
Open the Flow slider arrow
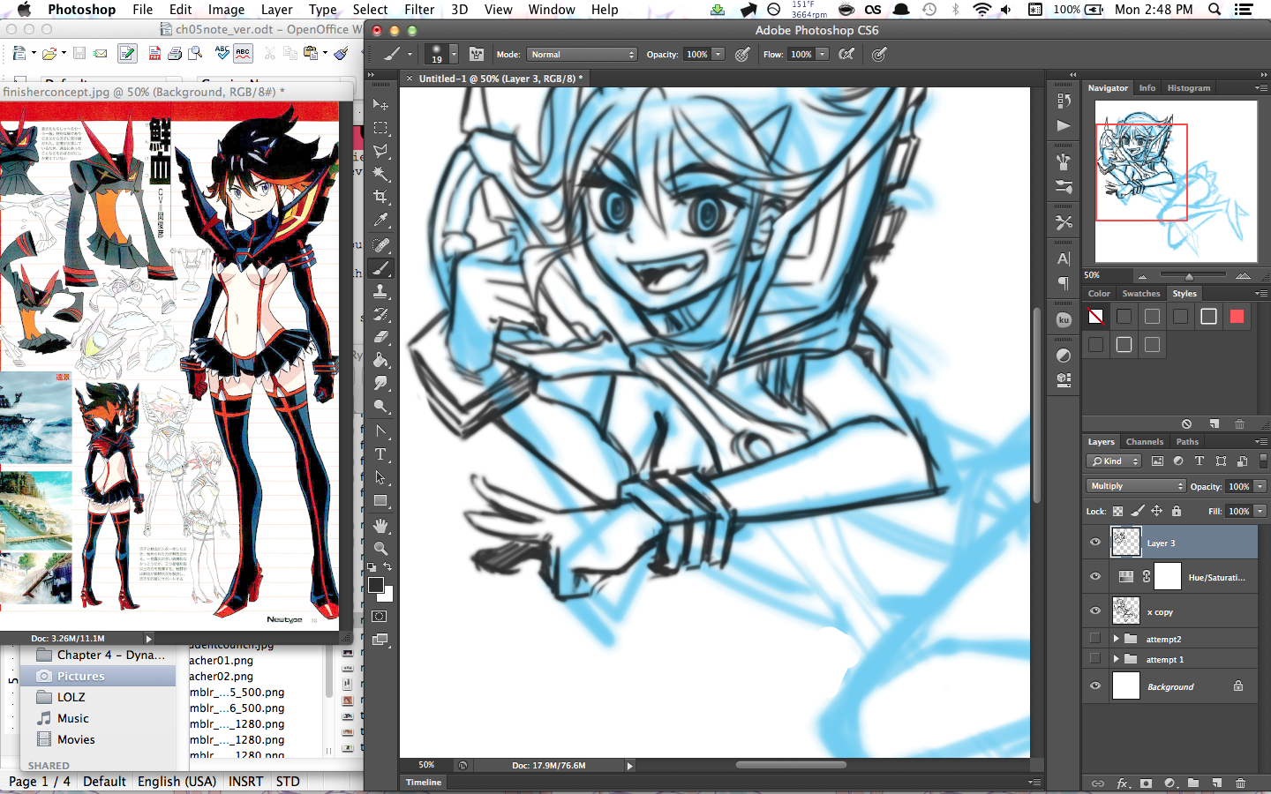822,54
